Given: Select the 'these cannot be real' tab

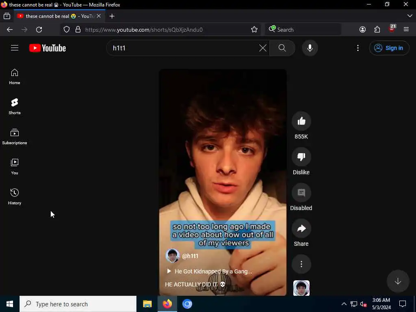Looking at the screenshot, I should click(60, 16).
